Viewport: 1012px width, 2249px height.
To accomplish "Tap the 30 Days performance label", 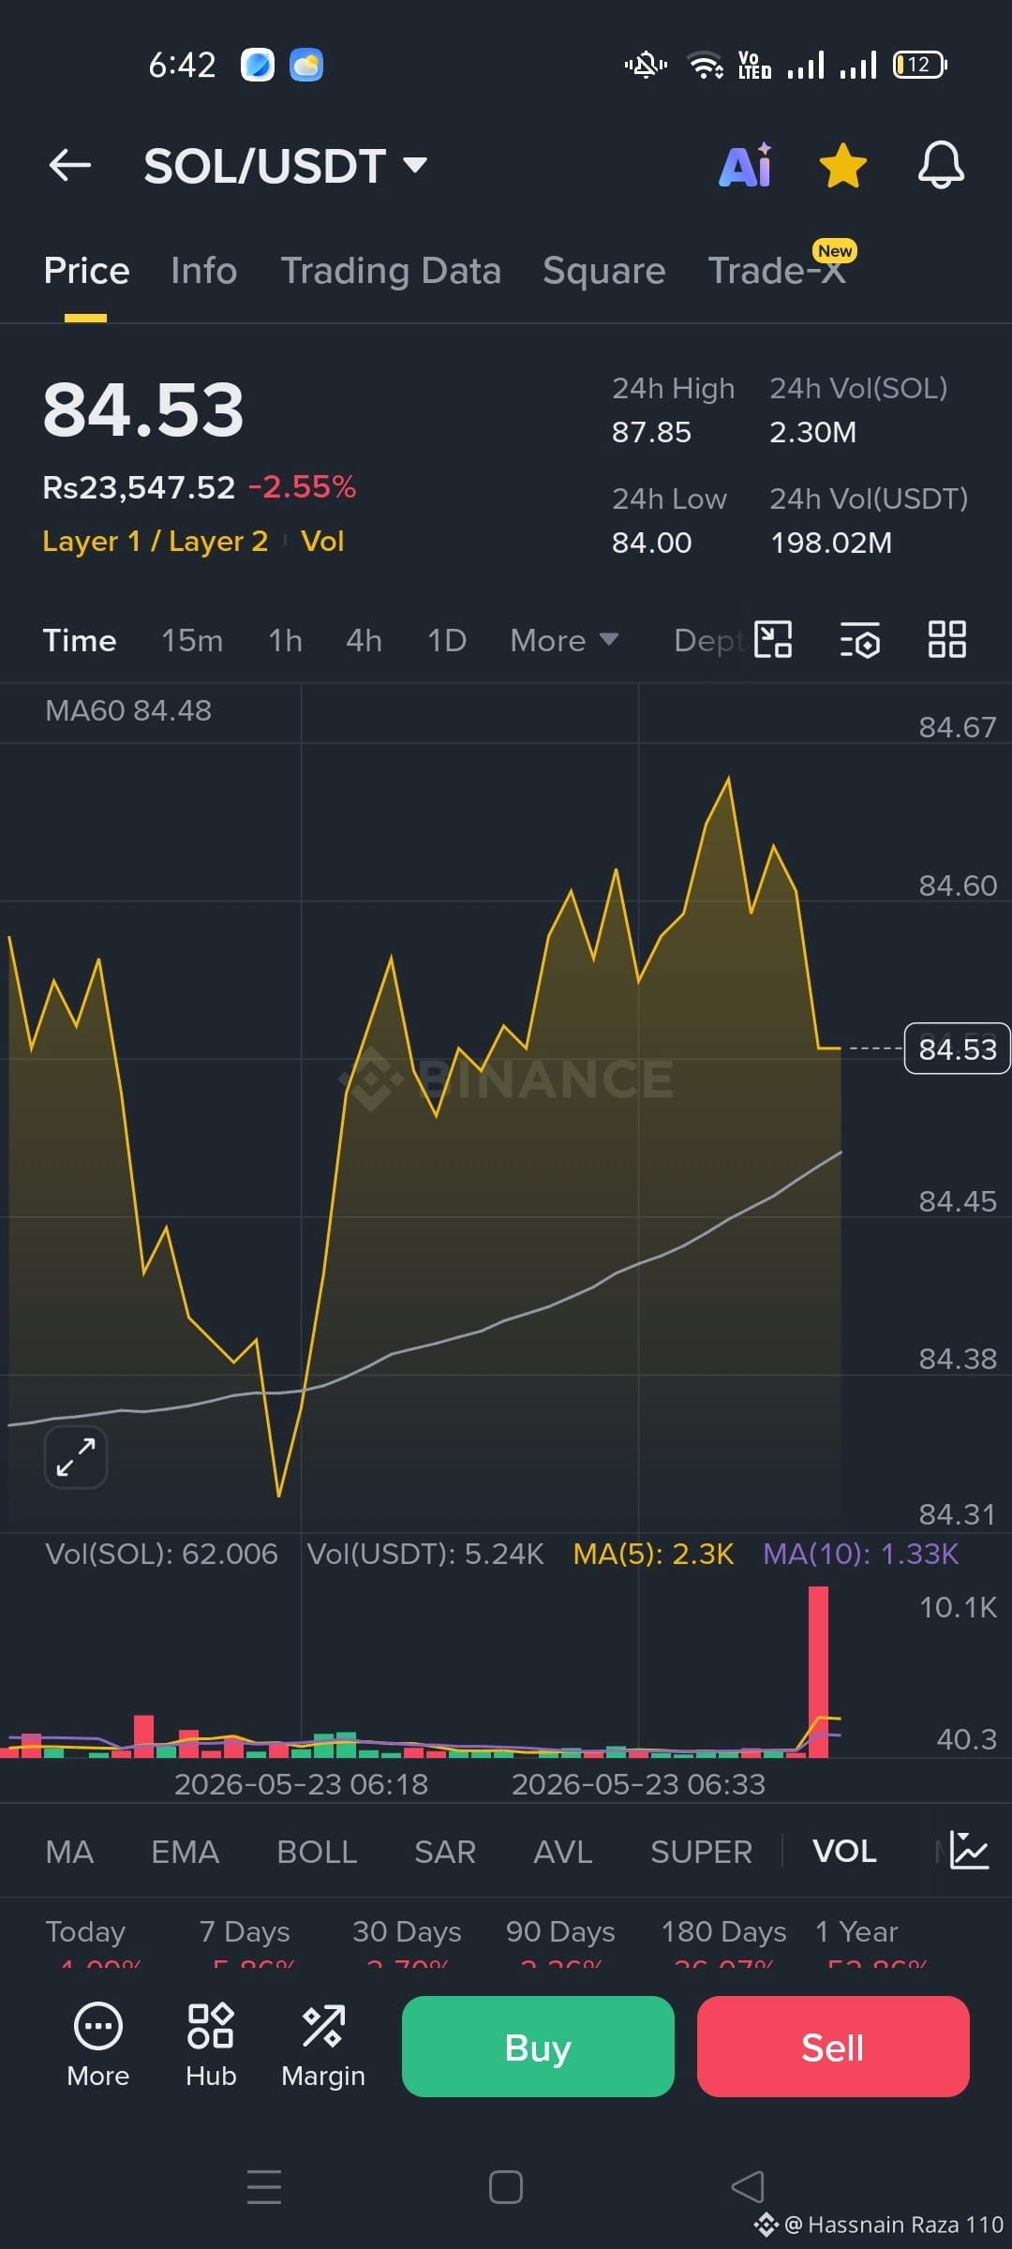I will pos(407,1932).
